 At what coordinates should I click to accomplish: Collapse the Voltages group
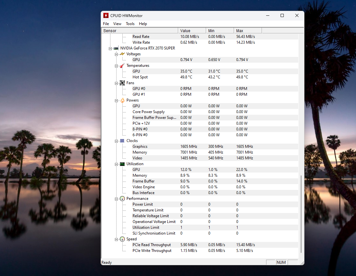tap(116, 54)
